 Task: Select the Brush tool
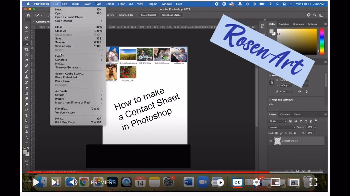(x=27, y=71)
